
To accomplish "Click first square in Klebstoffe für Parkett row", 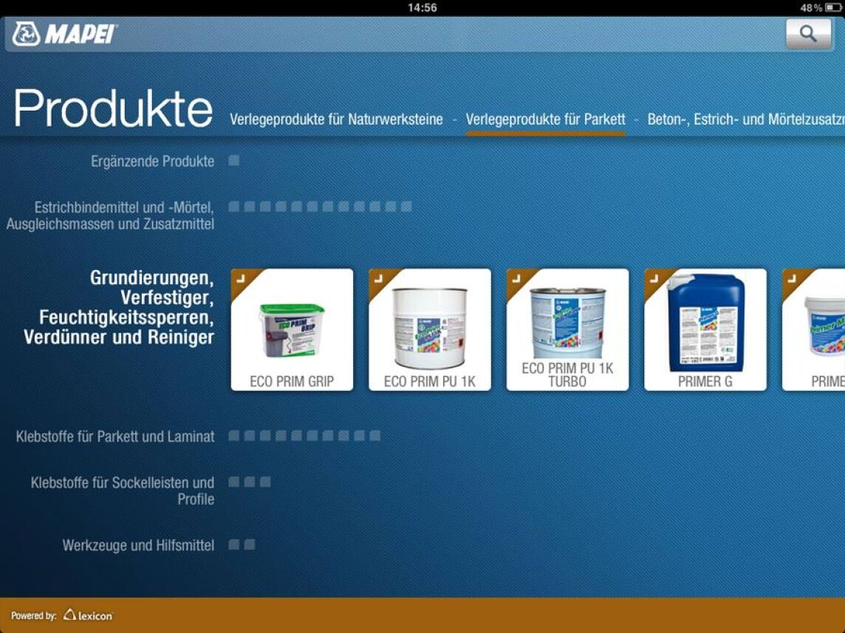I will (x=234, y=435).
